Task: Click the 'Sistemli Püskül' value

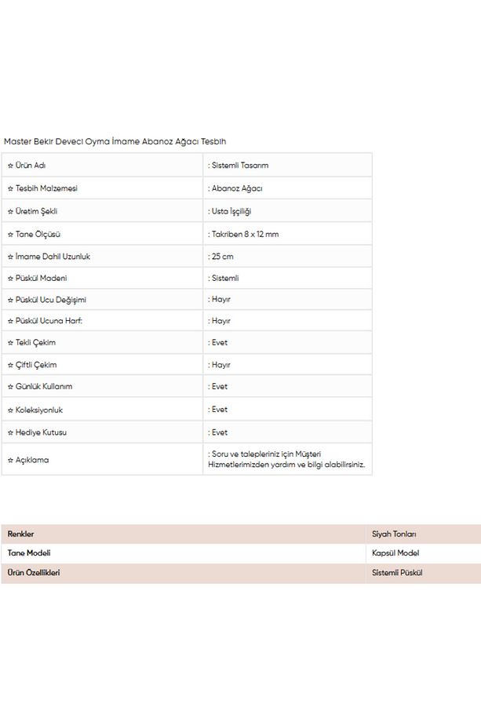Action: [397, 573]
